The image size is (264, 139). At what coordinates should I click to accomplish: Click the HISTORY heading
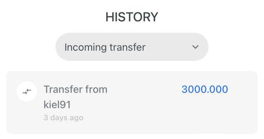(x=132, y=17)
